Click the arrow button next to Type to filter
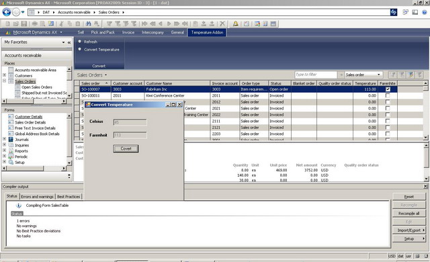The image size is (430, 262). pos(341,75)
